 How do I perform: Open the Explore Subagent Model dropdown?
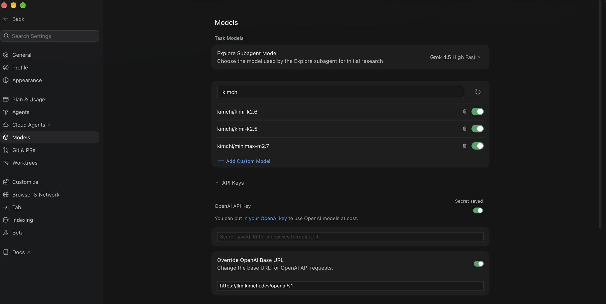(456, 57)
